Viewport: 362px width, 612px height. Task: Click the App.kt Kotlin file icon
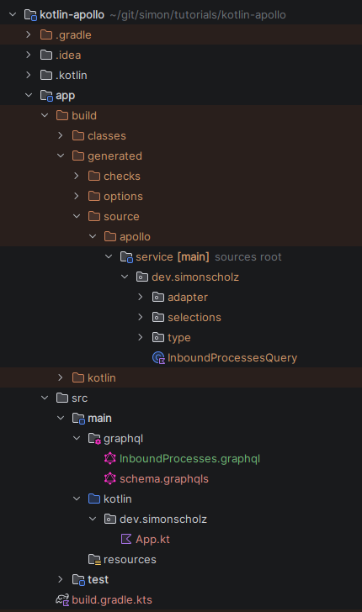click(x=126, y=539)
